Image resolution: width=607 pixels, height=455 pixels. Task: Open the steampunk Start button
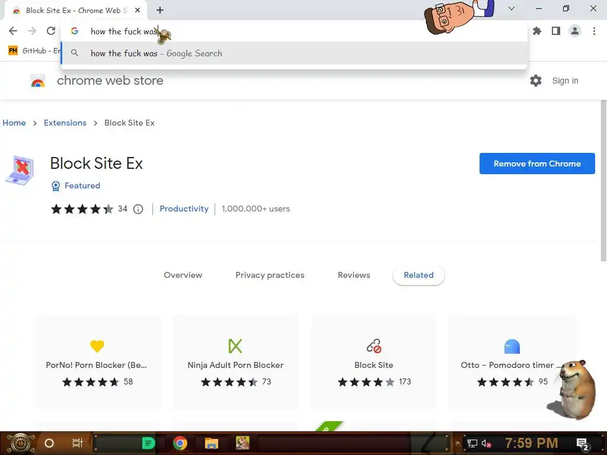coord(20,443)
